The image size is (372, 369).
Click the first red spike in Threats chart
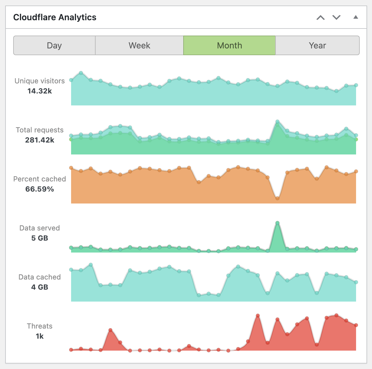110,330
